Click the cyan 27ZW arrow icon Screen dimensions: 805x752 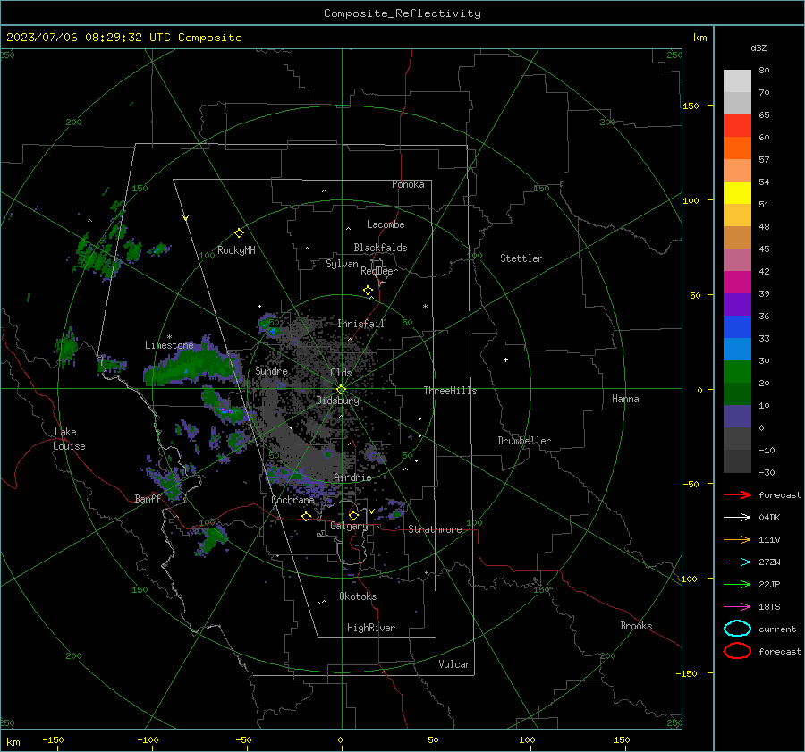tap(737, 562)
